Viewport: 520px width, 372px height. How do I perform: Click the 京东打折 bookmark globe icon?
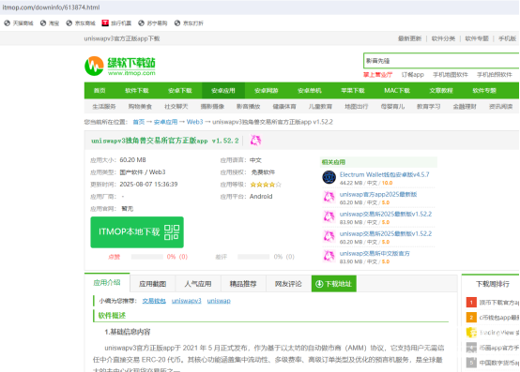pyautogui.click(x=177, y=22)
